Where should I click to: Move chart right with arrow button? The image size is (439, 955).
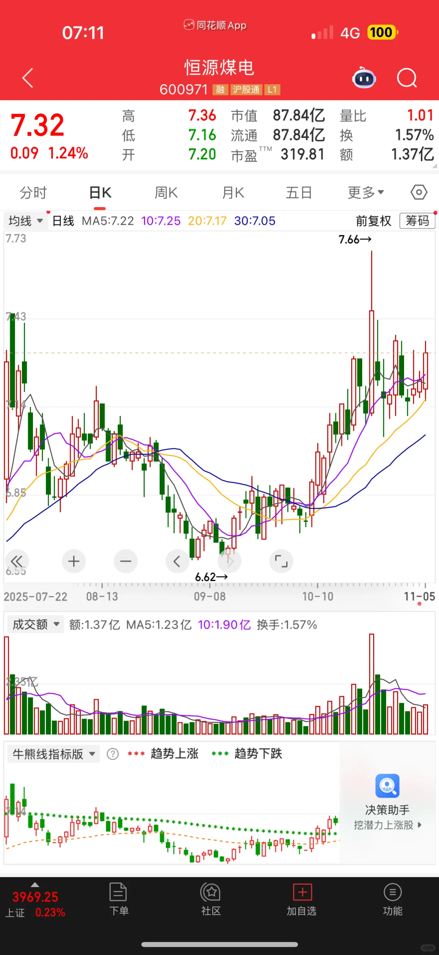[230, 562]
